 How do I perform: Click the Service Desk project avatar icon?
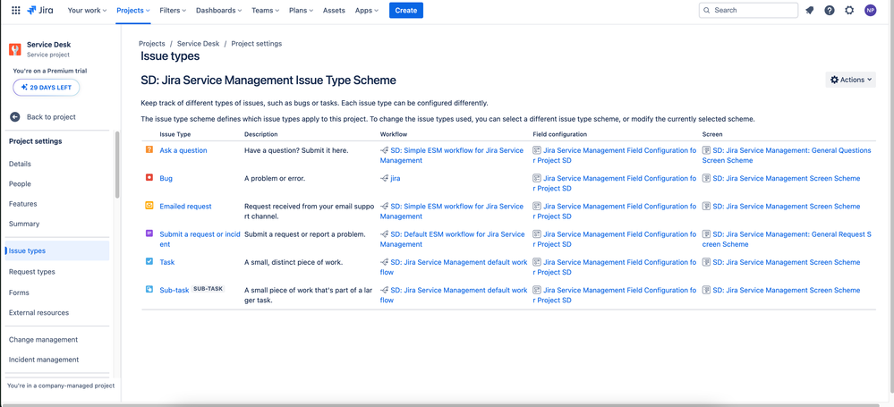[15, 49]
